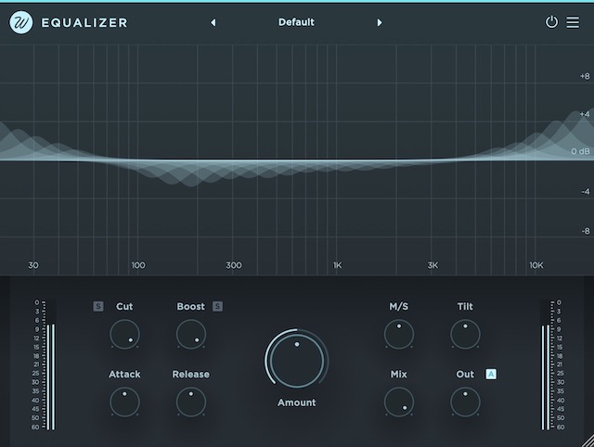Image resolution: width=594 pixels, height=447 pixels.
Task: Click the large Amount knob
Action: (296, 360)
